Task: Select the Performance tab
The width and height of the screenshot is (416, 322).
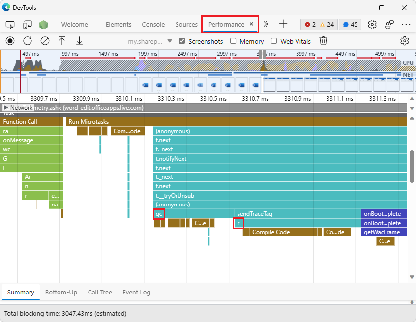Action: click(x=226, y=25)
